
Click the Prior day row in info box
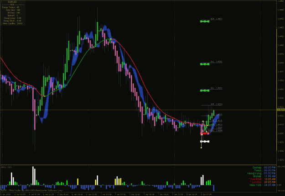click(13, 10)
